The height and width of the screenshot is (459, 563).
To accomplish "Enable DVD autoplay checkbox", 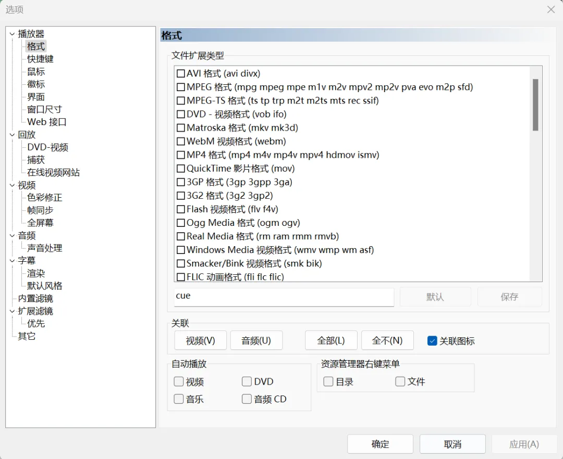I will pos(247,382).
